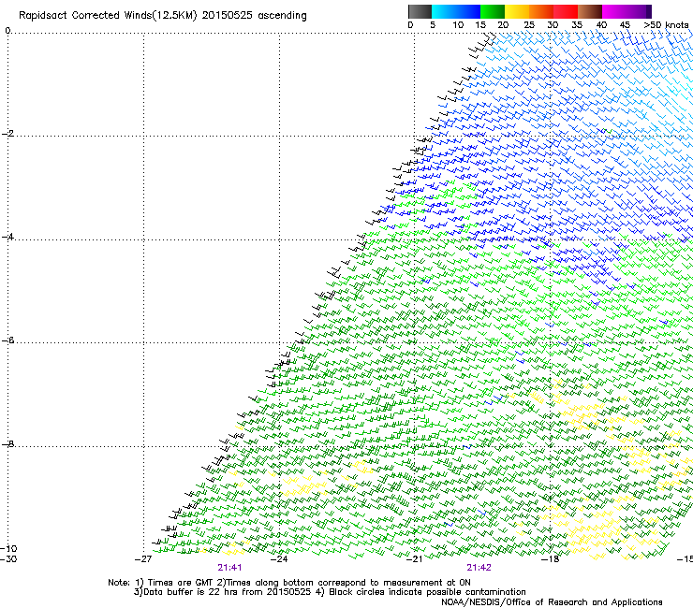Click the '>50 knots' legend label
The height and width of the screenshot is (608, 693).
pos(666,25)
